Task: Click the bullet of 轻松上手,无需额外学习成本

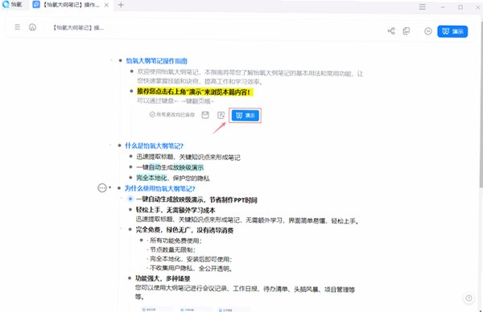Action: coord(130,210)
